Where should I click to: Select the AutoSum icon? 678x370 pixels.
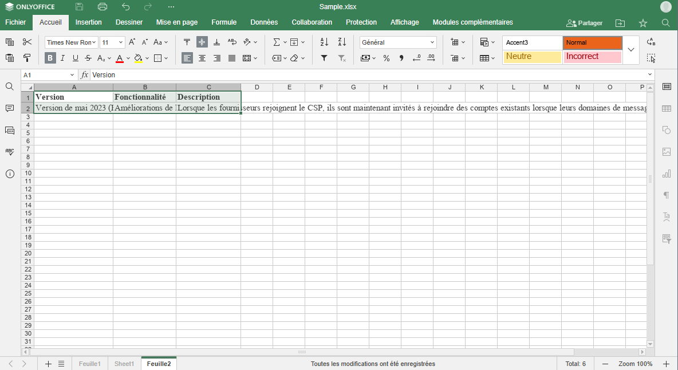coord(277,42)
